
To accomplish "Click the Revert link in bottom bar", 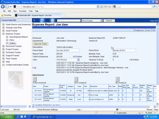I will click(x=150, y=110).
